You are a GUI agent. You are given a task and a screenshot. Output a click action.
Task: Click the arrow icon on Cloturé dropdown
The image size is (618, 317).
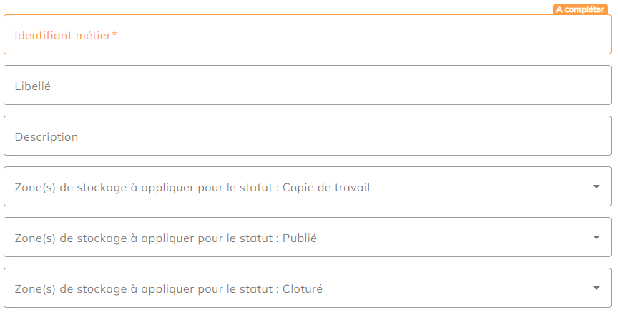coord(597,288)
